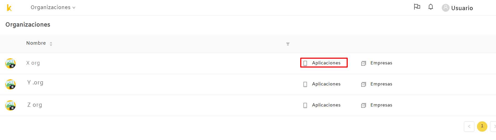Screen dimensions: 496x140
Task: Click the filter funnel icon in Nombre column
Action: (x=288, y=44)
